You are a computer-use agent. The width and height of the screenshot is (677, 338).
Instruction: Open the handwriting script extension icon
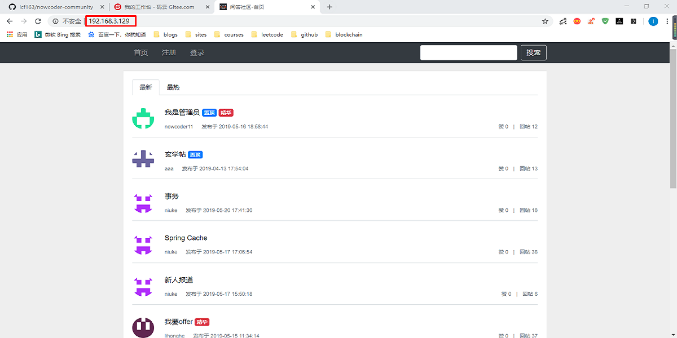tap(562, 21)
